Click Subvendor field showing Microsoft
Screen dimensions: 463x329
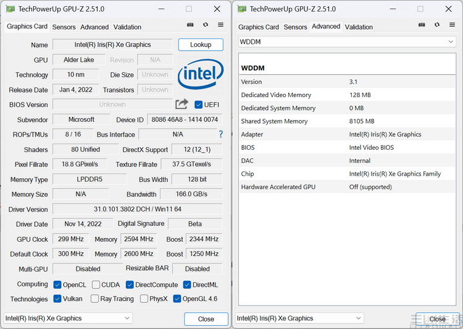point(81,119)
